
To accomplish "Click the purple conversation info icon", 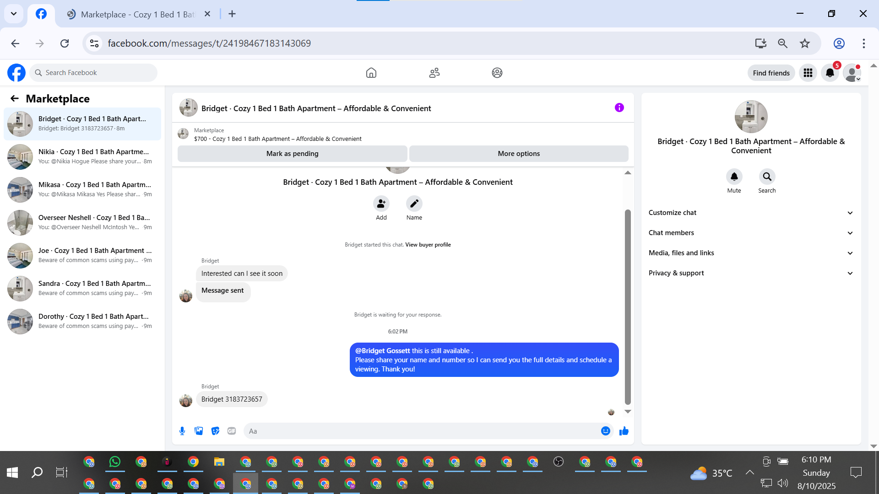I will [x=619, y=107].
